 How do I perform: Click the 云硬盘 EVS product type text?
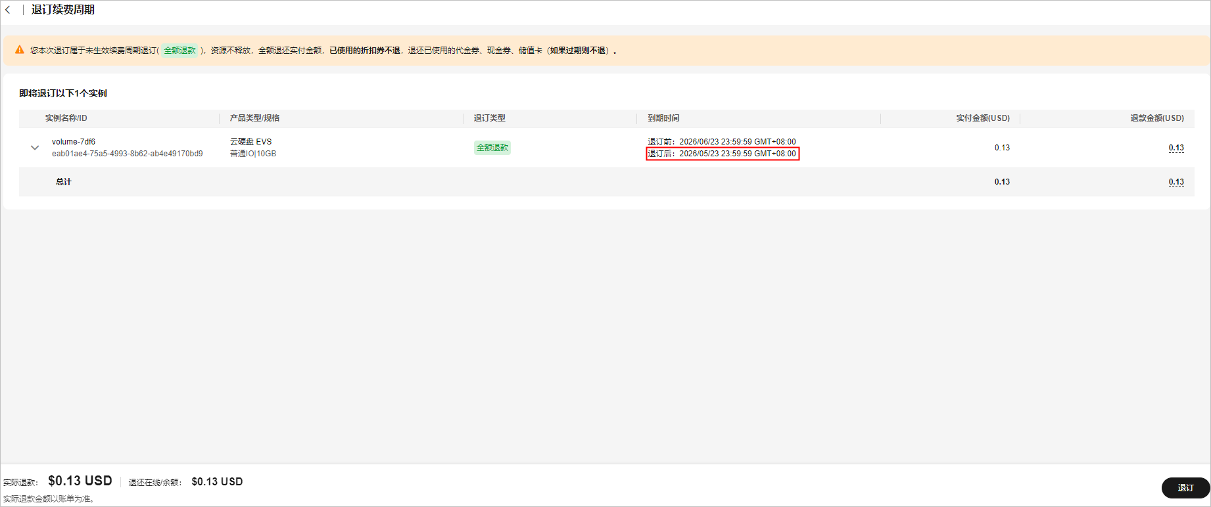click(x=250, y=142)
